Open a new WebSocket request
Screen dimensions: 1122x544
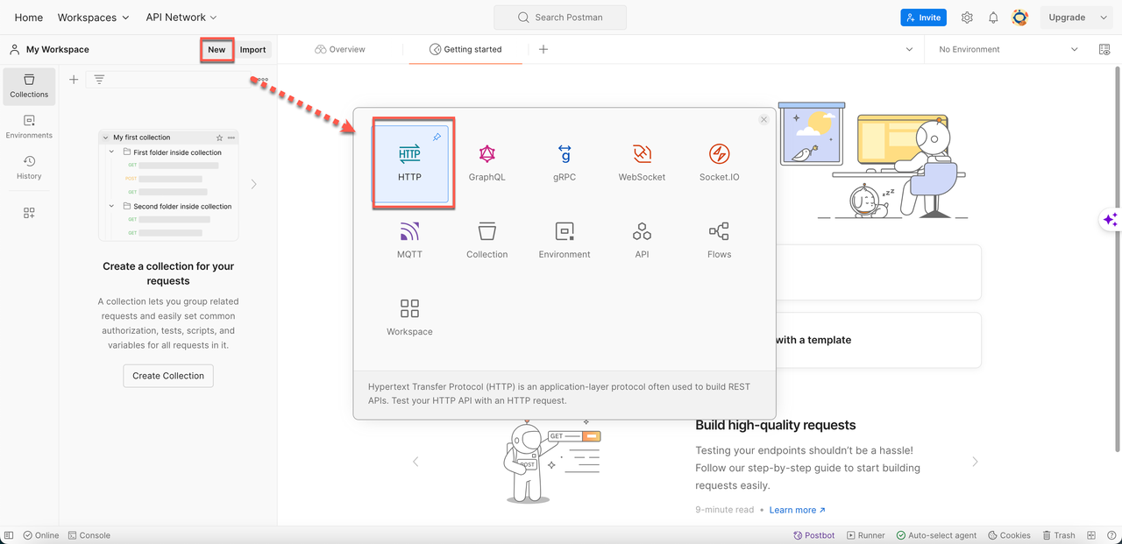click(x=642, y=164)
